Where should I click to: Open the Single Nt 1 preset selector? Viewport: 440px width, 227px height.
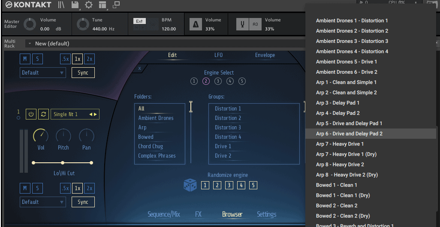[75, 114]
